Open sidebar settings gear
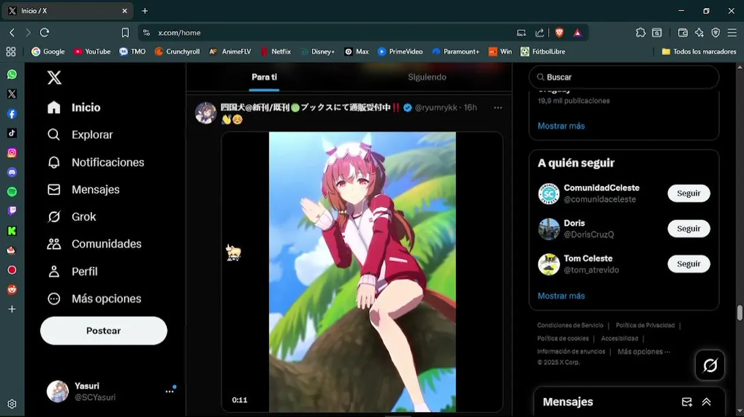Screen dimensions: 744x417 click(x=12, y=404)
